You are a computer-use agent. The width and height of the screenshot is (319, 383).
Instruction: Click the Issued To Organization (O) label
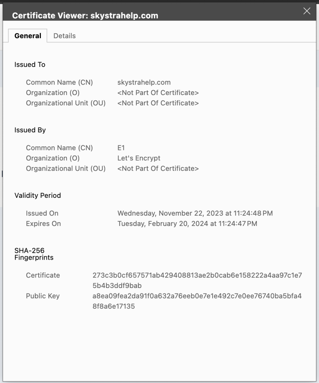tap(52, 93)
